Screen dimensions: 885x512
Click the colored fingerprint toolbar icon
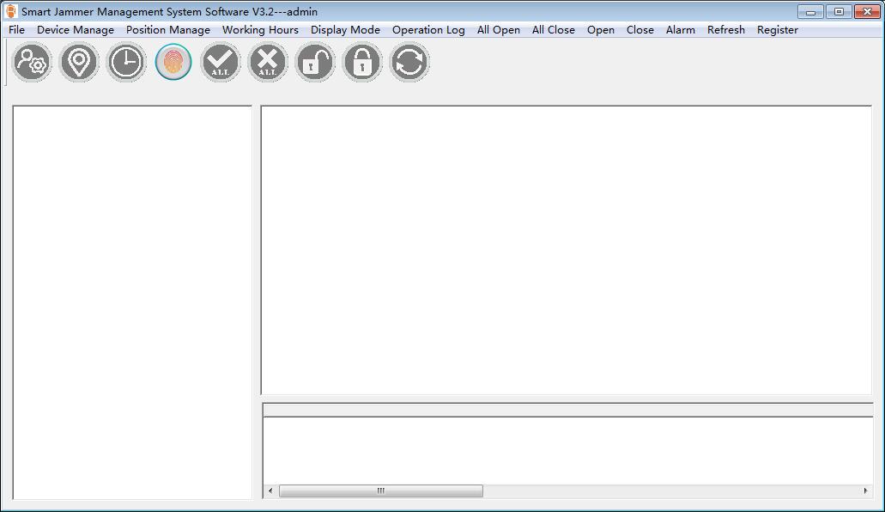pyautogui.click(x=173, y=63)
